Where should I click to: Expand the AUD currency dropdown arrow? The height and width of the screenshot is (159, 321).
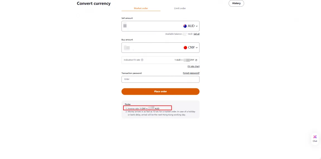197,26
